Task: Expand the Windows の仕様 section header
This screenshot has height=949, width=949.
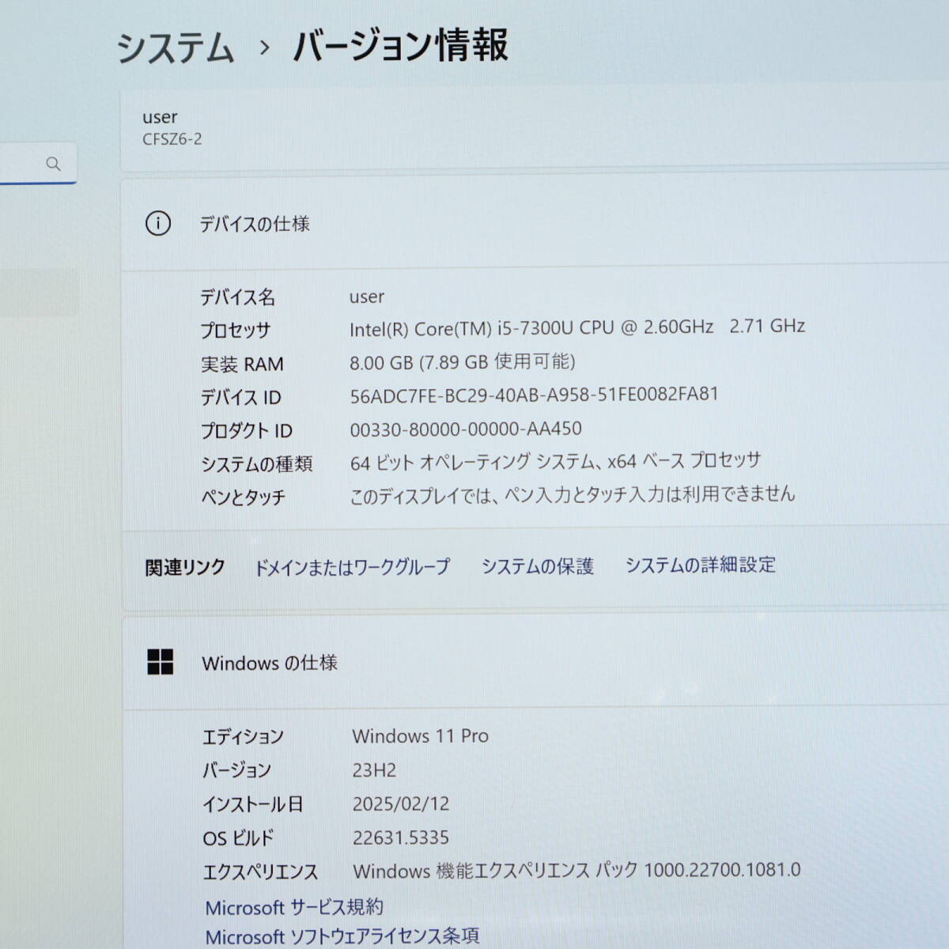Action: [536, 663]
